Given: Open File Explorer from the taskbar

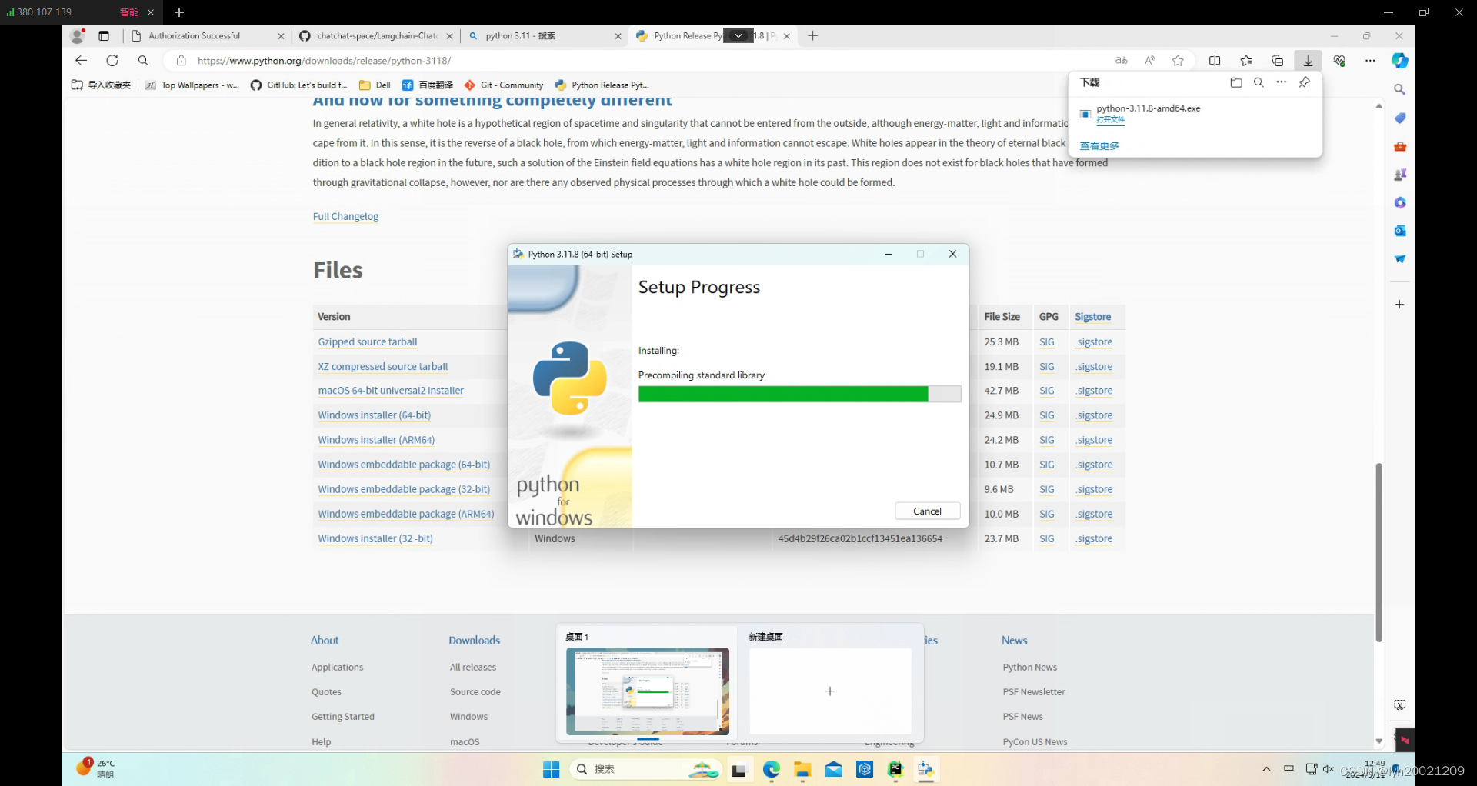Looking at the screenshot, I should (802, 769).
